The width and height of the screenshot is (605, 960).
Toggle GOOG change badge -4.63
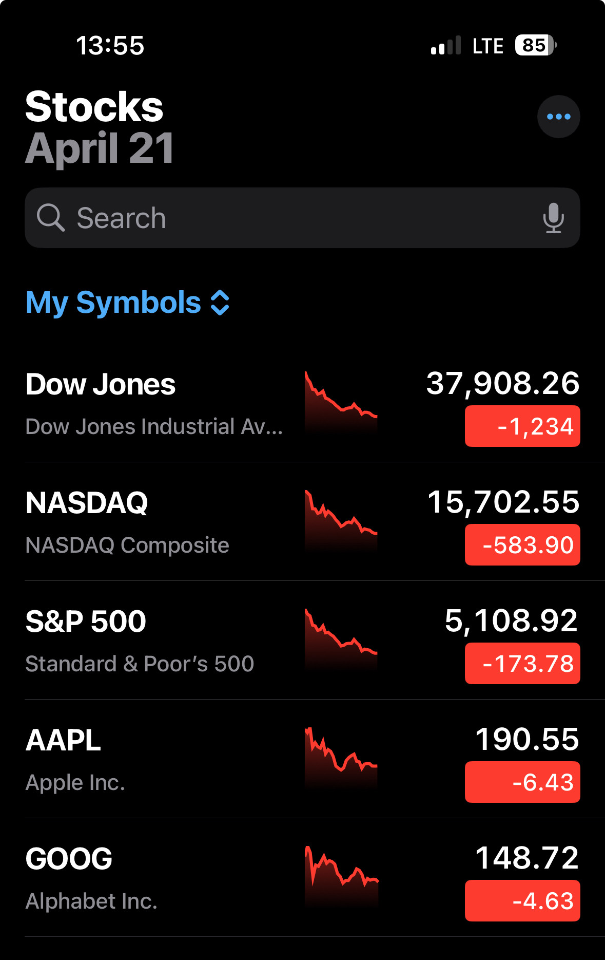[x=522, y=901]
